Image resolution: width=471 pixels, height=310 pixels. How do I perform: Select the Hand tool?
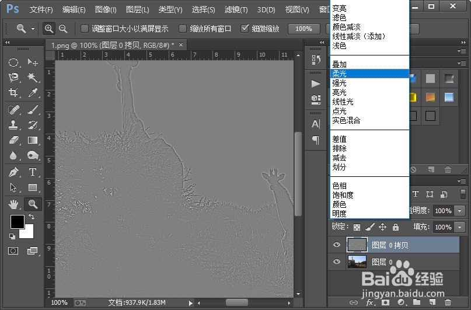tap(13, 204)
